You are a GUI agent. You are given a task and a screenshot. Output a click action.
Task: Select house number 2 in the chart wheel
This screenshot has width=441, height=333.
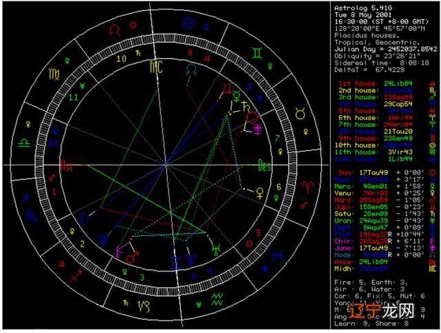click(82, 243)
